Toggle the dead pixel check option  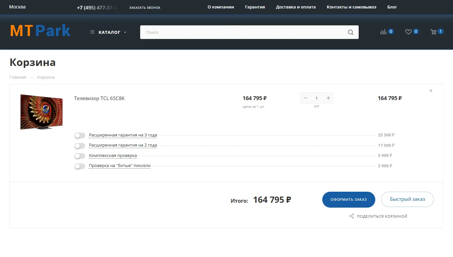pyautogui.click(x=80, y=166)
